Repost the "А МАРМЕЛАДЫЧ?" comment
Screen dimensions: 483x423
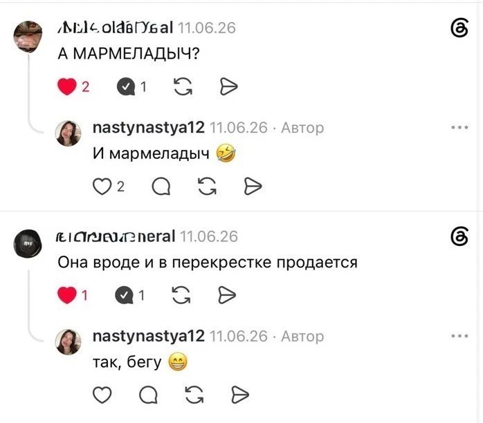click(183, 86)
